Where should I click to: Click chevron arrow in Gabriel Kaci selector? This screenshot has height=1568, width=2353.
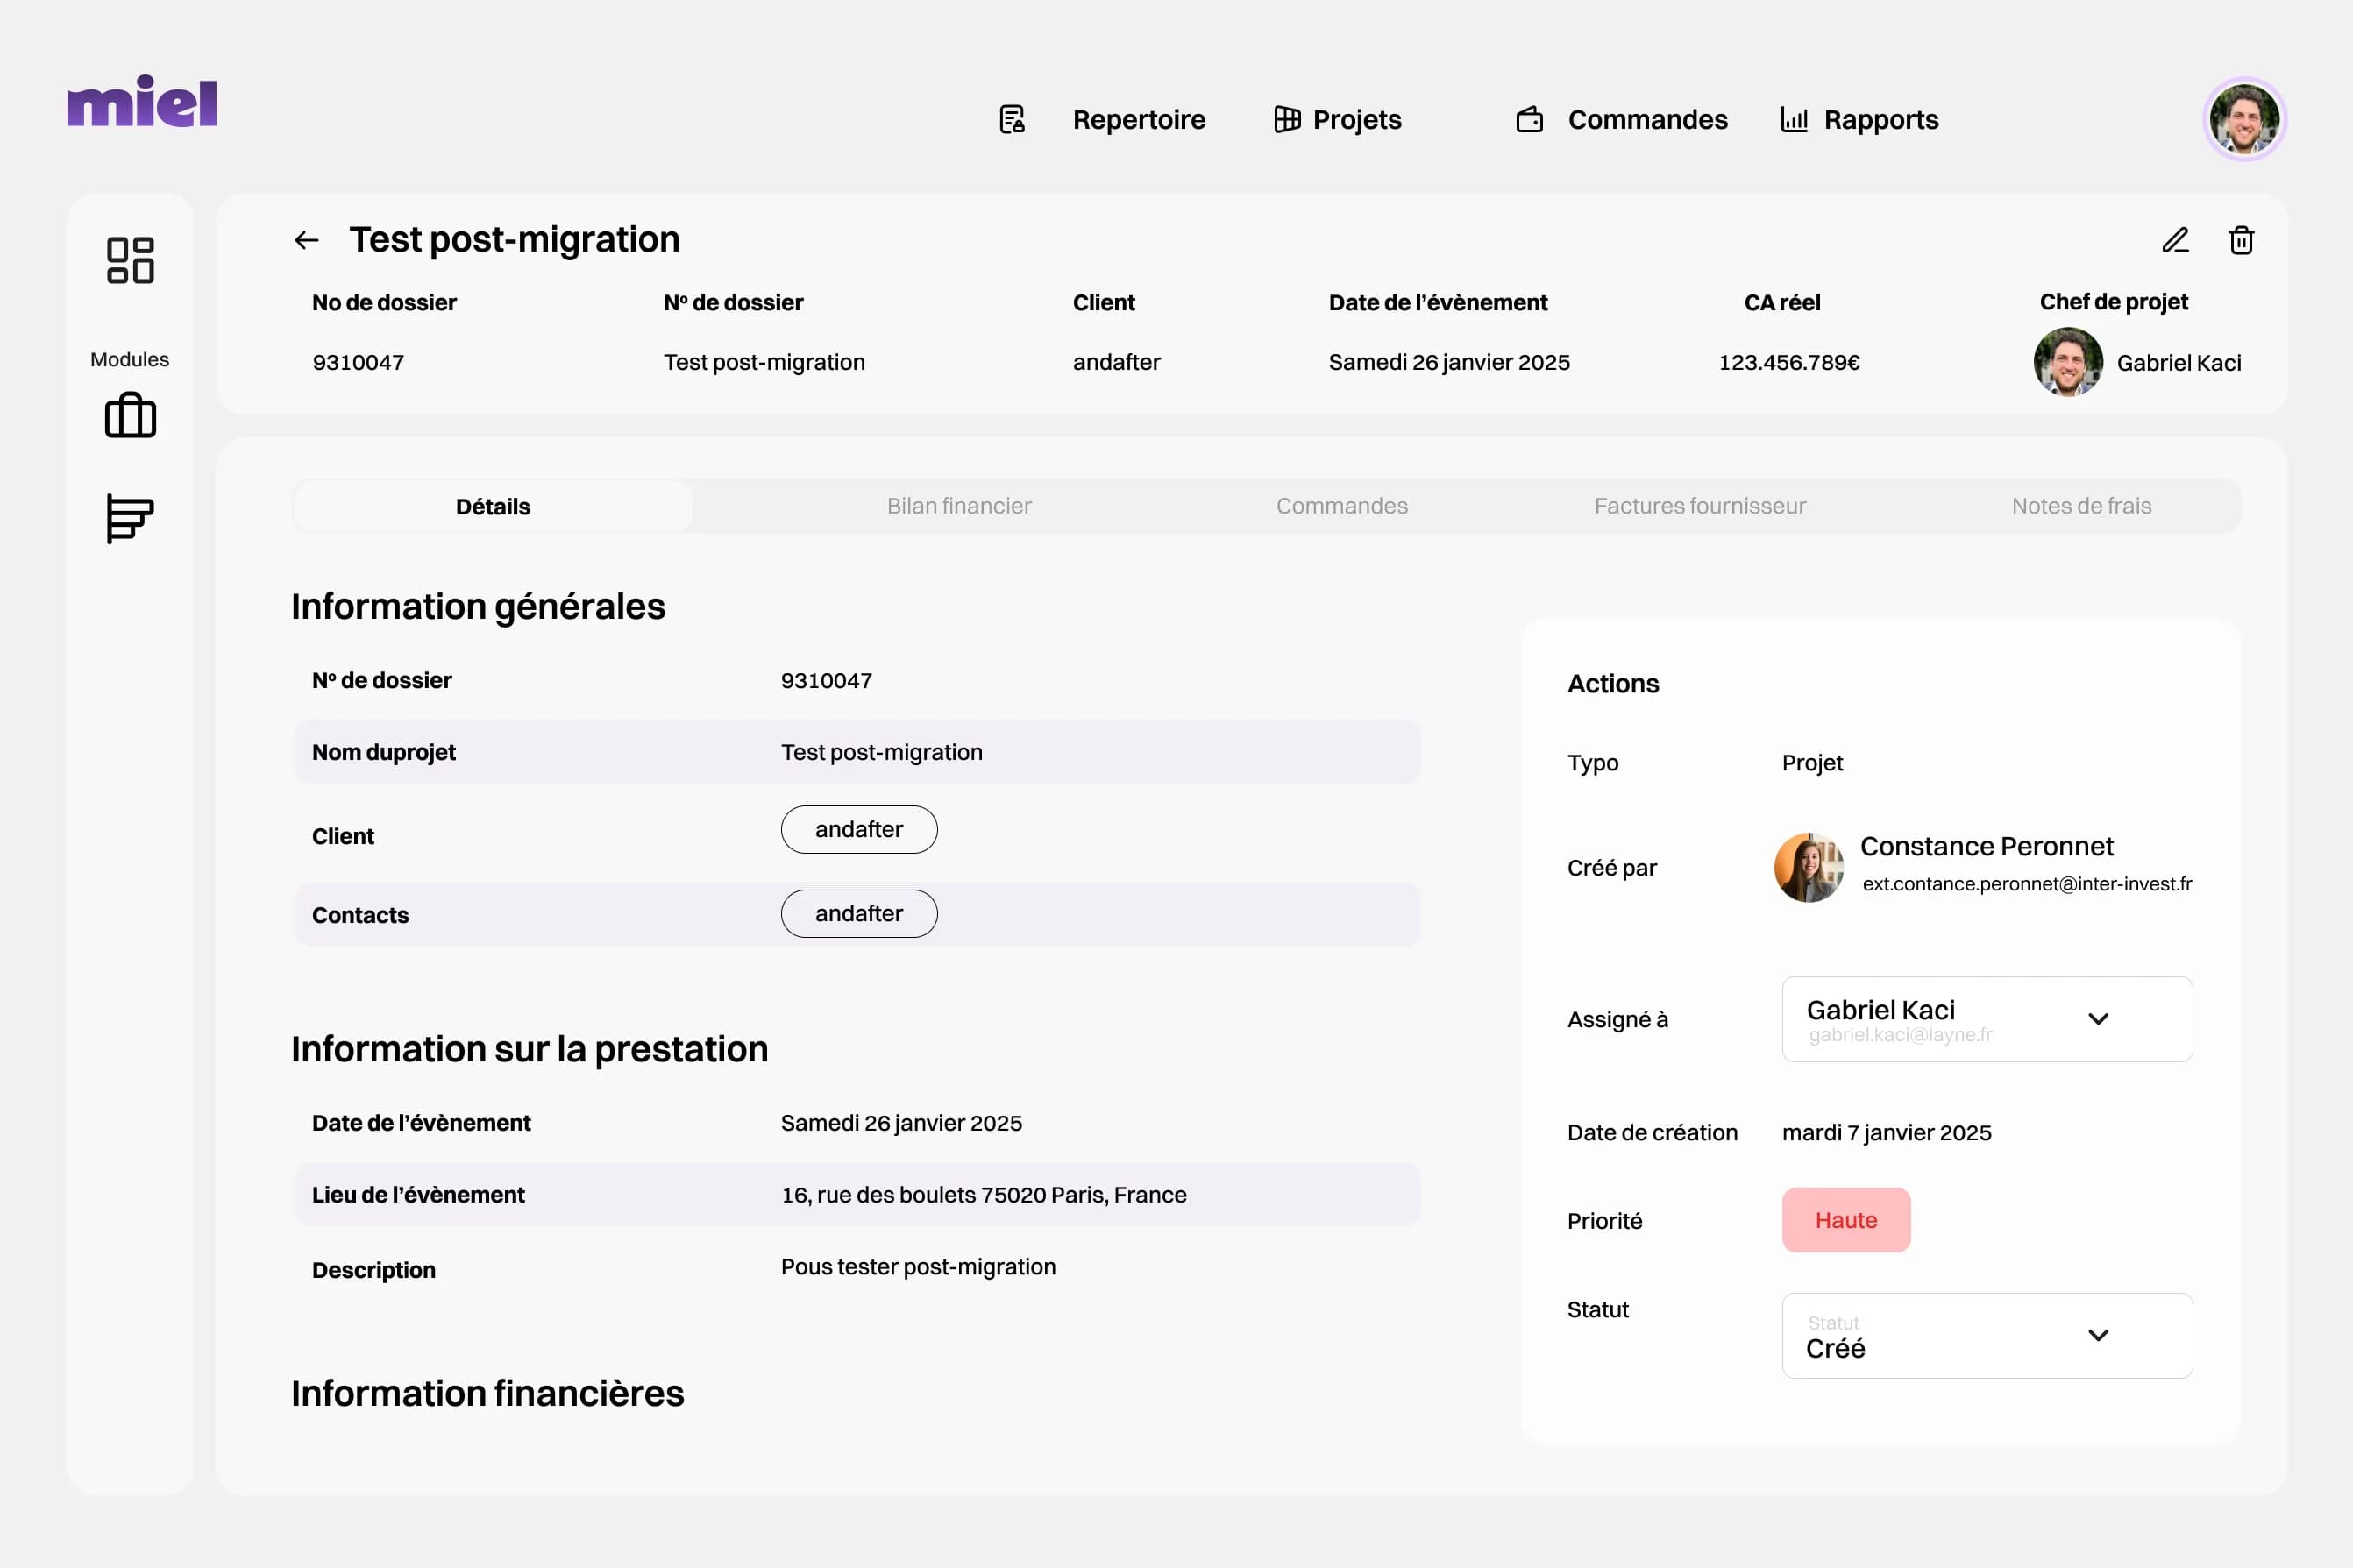2098,1019
